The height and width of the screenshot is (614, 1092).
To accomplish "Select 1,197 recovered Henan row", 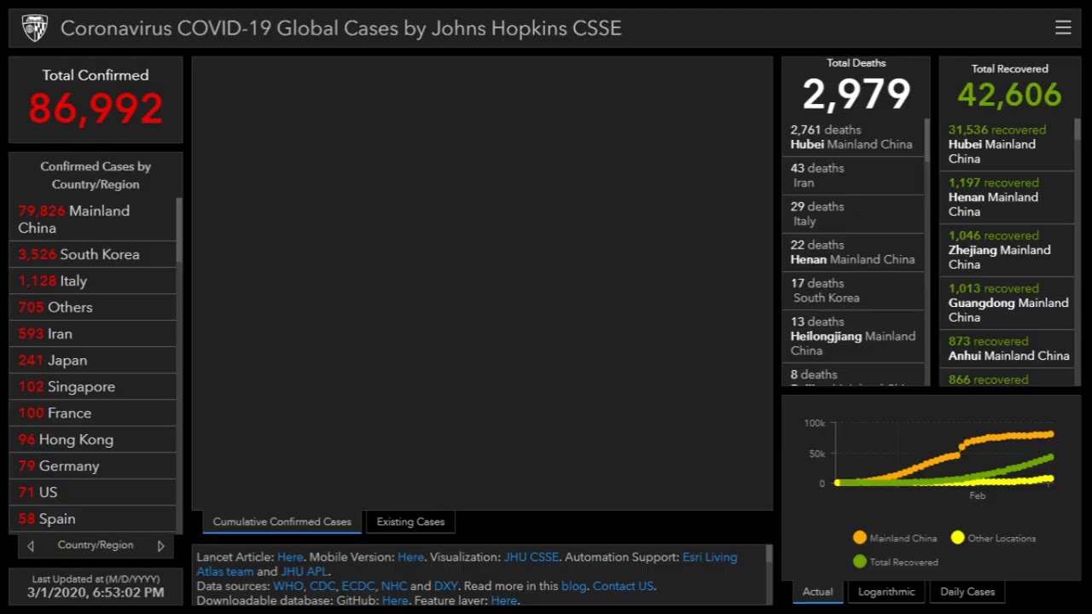I will coord(1007,198).
